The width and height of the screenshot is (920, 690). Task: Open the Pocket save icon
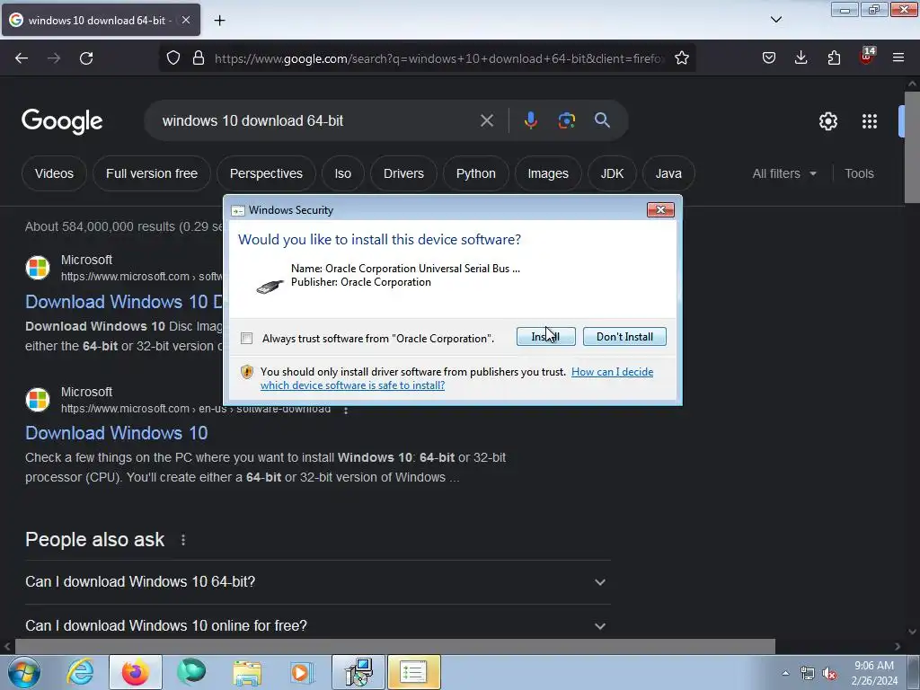[x=769, y=58]
